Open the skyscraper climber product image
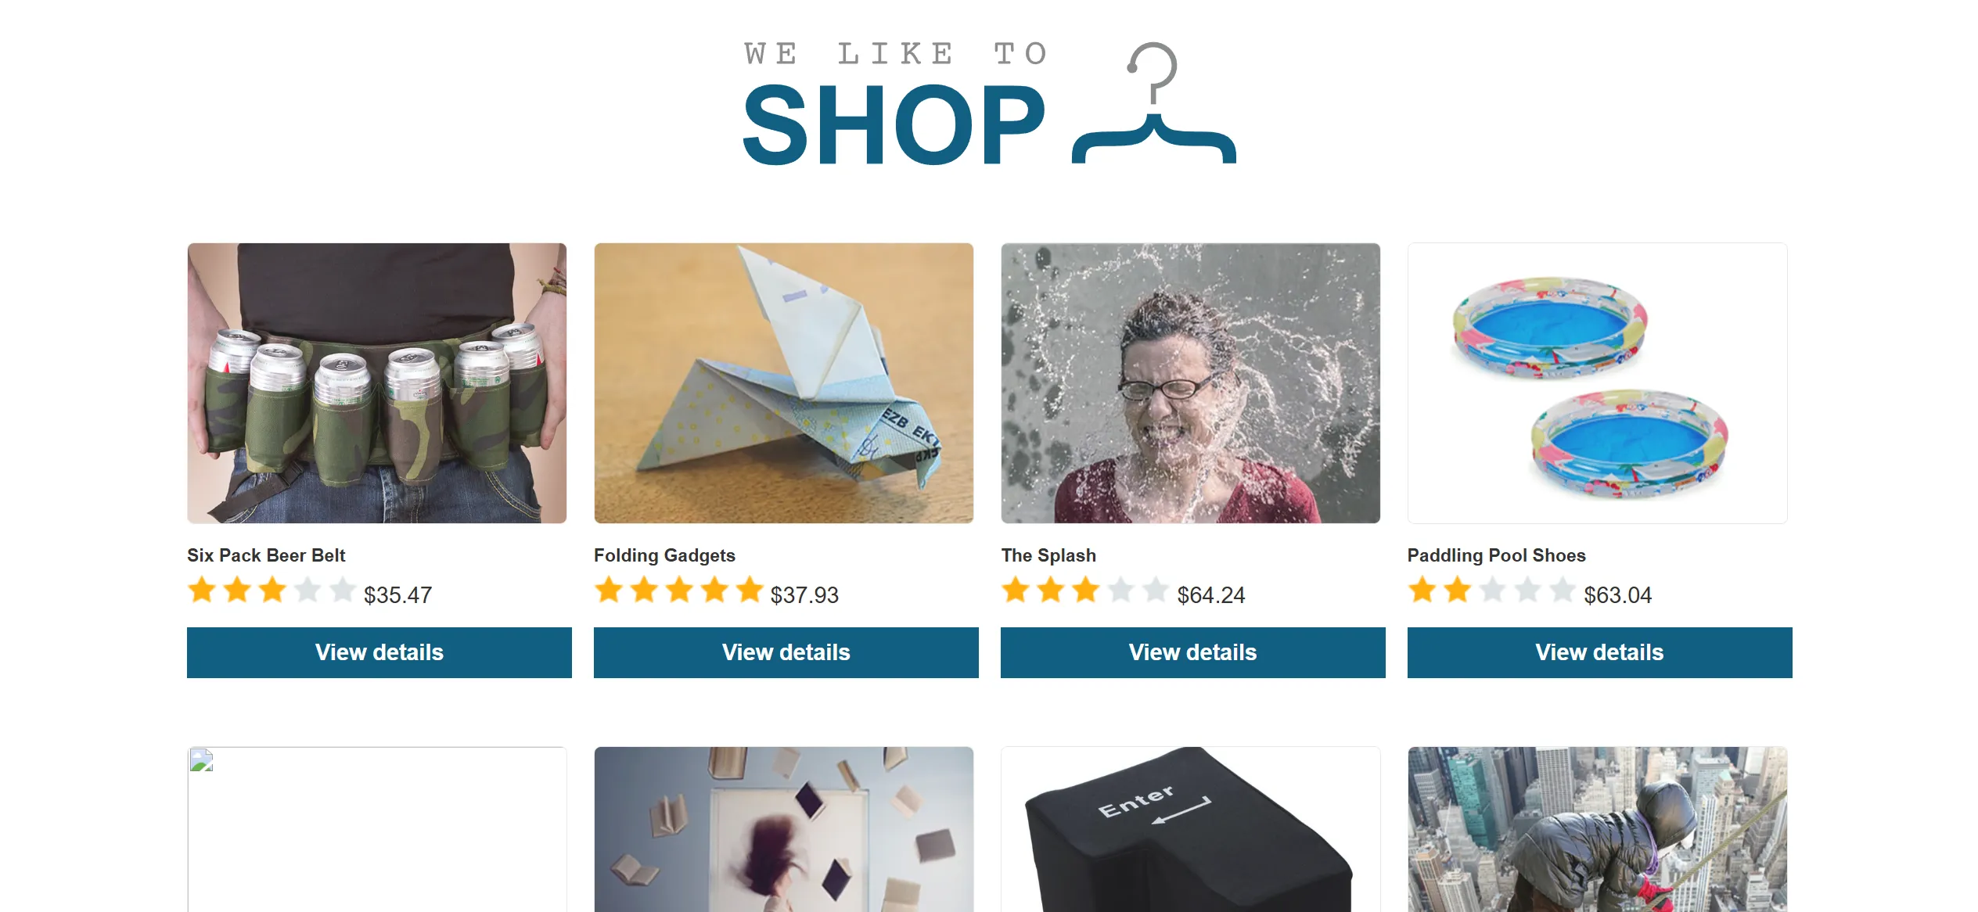This screenshot has width=1978, height=912. click(1598, 829)
